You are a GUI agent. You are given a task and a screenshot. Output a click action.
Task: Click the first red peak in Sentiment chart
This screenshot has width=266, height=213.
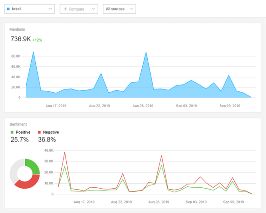[x=65, y=152]
